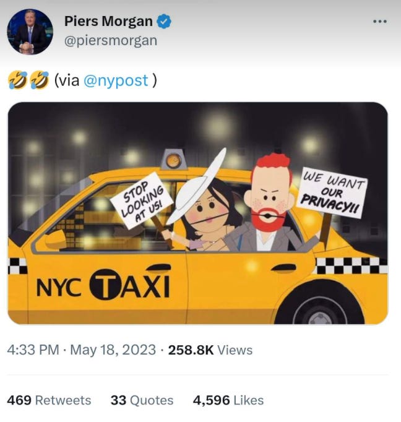401x422 pixels.
Task: Click the 'We want our privacy' sign
Action: click(x=332, y=192)
